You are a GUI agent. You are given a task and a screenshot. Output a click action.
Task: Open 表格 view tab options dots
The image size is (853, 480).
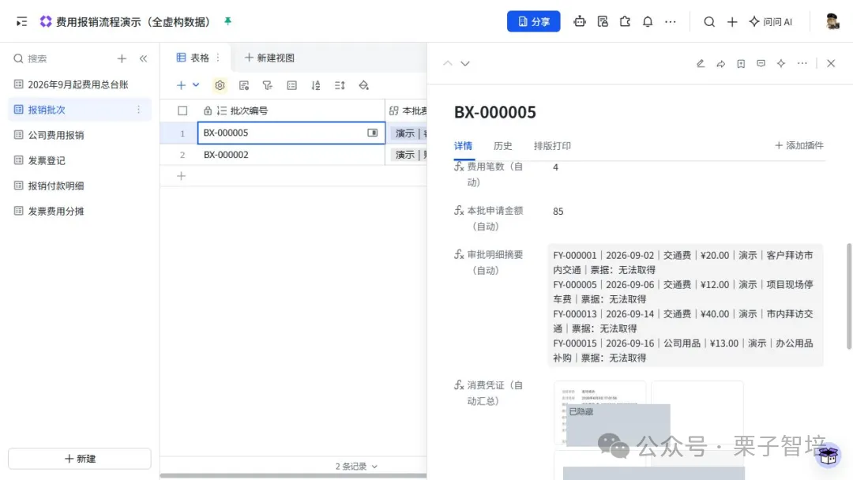coord(218,57)
